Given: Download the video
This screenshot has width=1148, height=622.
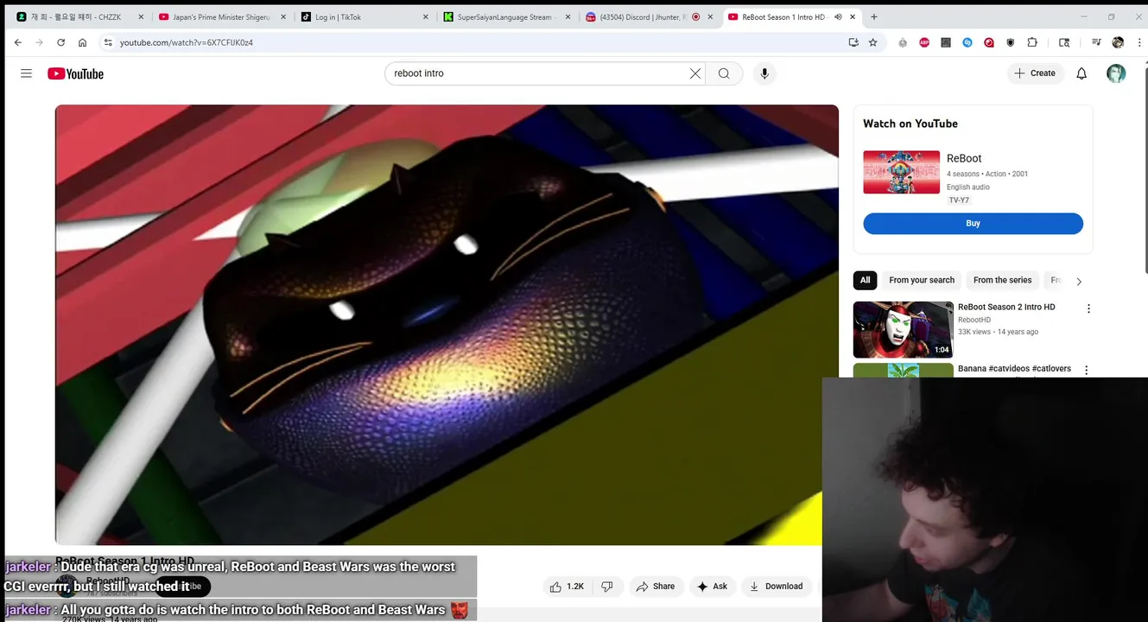Looking at the screenshot, I should click(776, 587).
